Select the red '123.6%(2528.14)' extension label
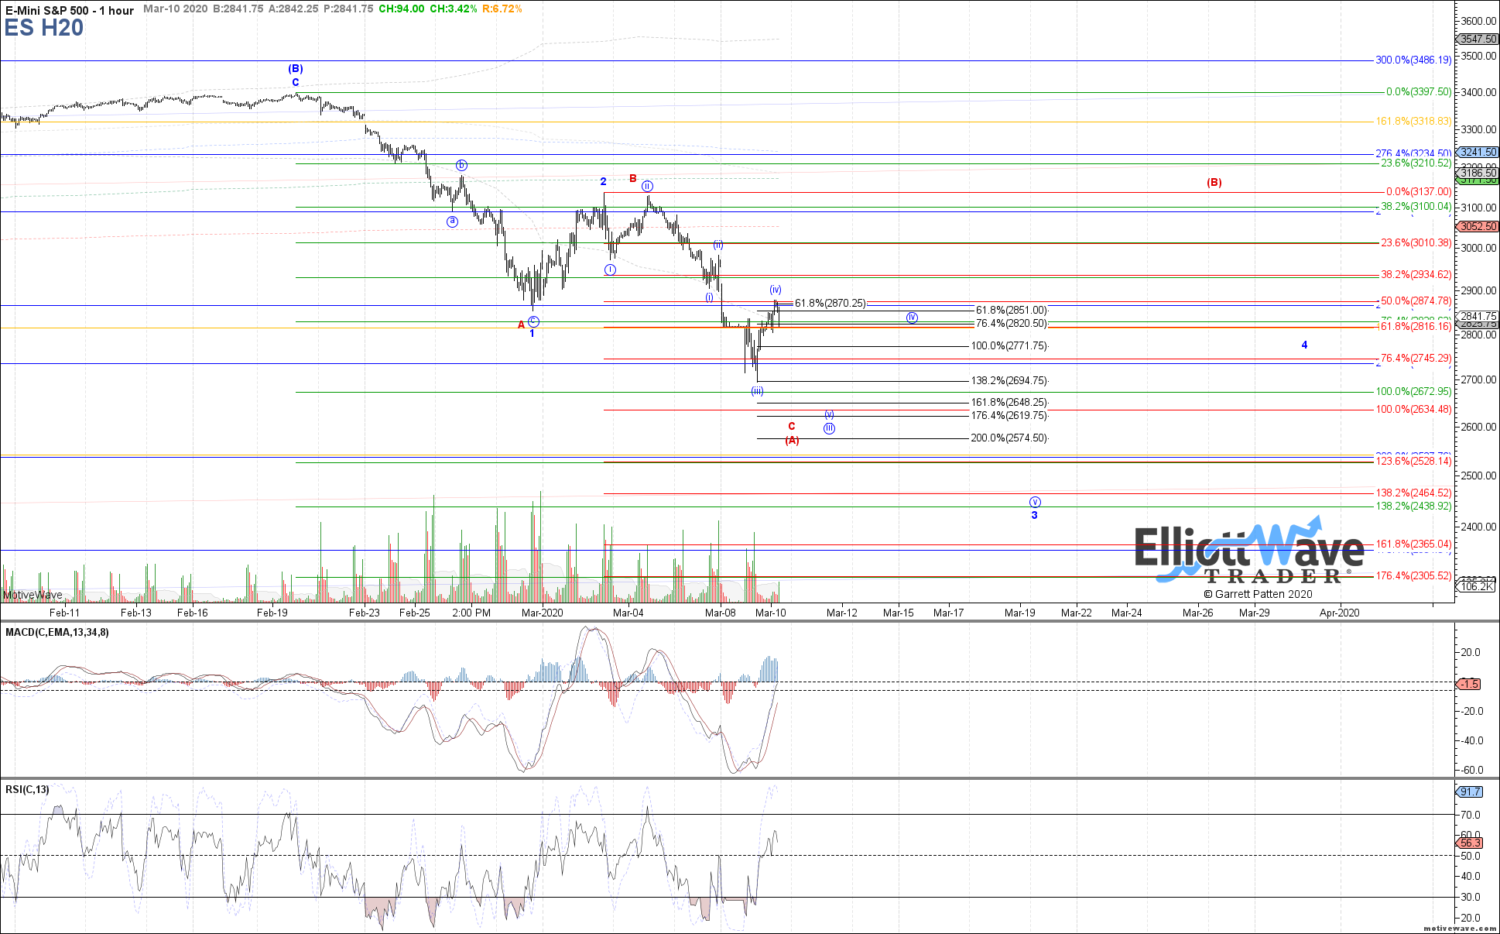Screen dimensions: 1500x934 coord(1413,462)
